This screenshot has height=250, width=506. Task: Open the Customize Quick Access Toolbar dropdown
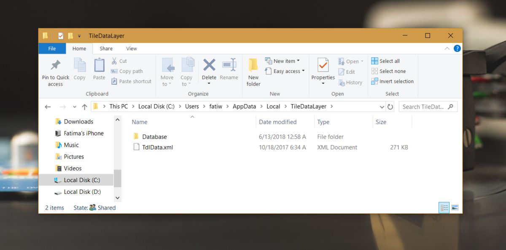79,36
